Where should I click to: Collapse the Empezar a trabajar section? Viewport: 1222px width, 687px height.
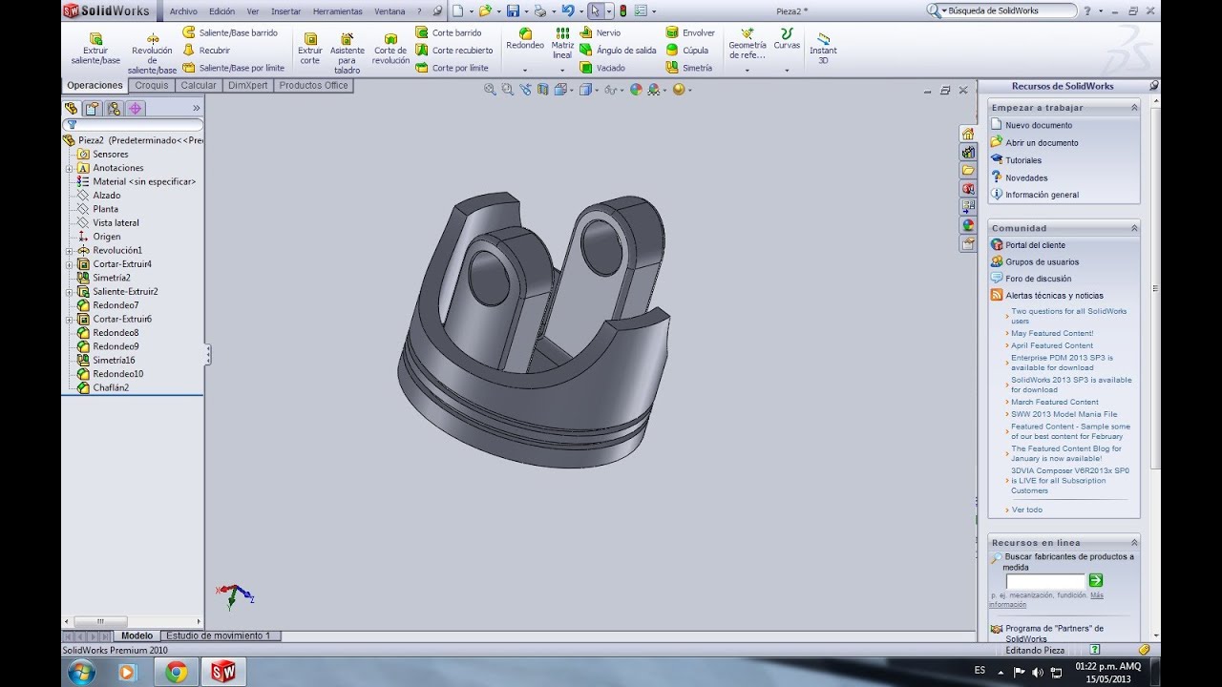click(x=1134, y=108)
